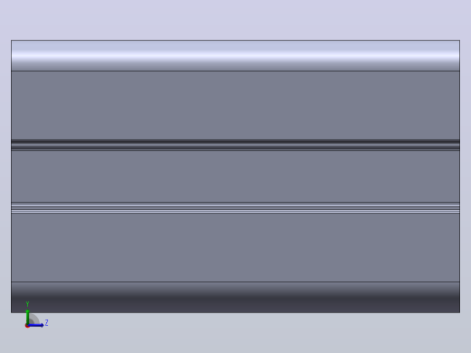
Task: Pick the edge between top fillet and upper face
Action: pos(235,72)
